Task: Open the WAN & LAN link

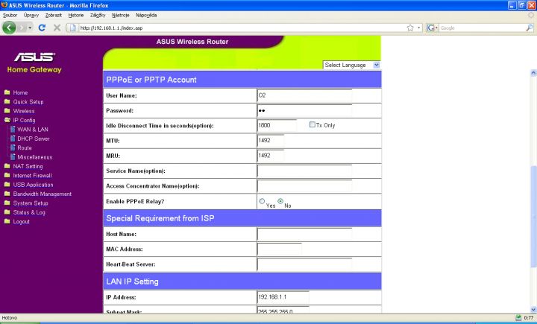Action: pos(33,130)
